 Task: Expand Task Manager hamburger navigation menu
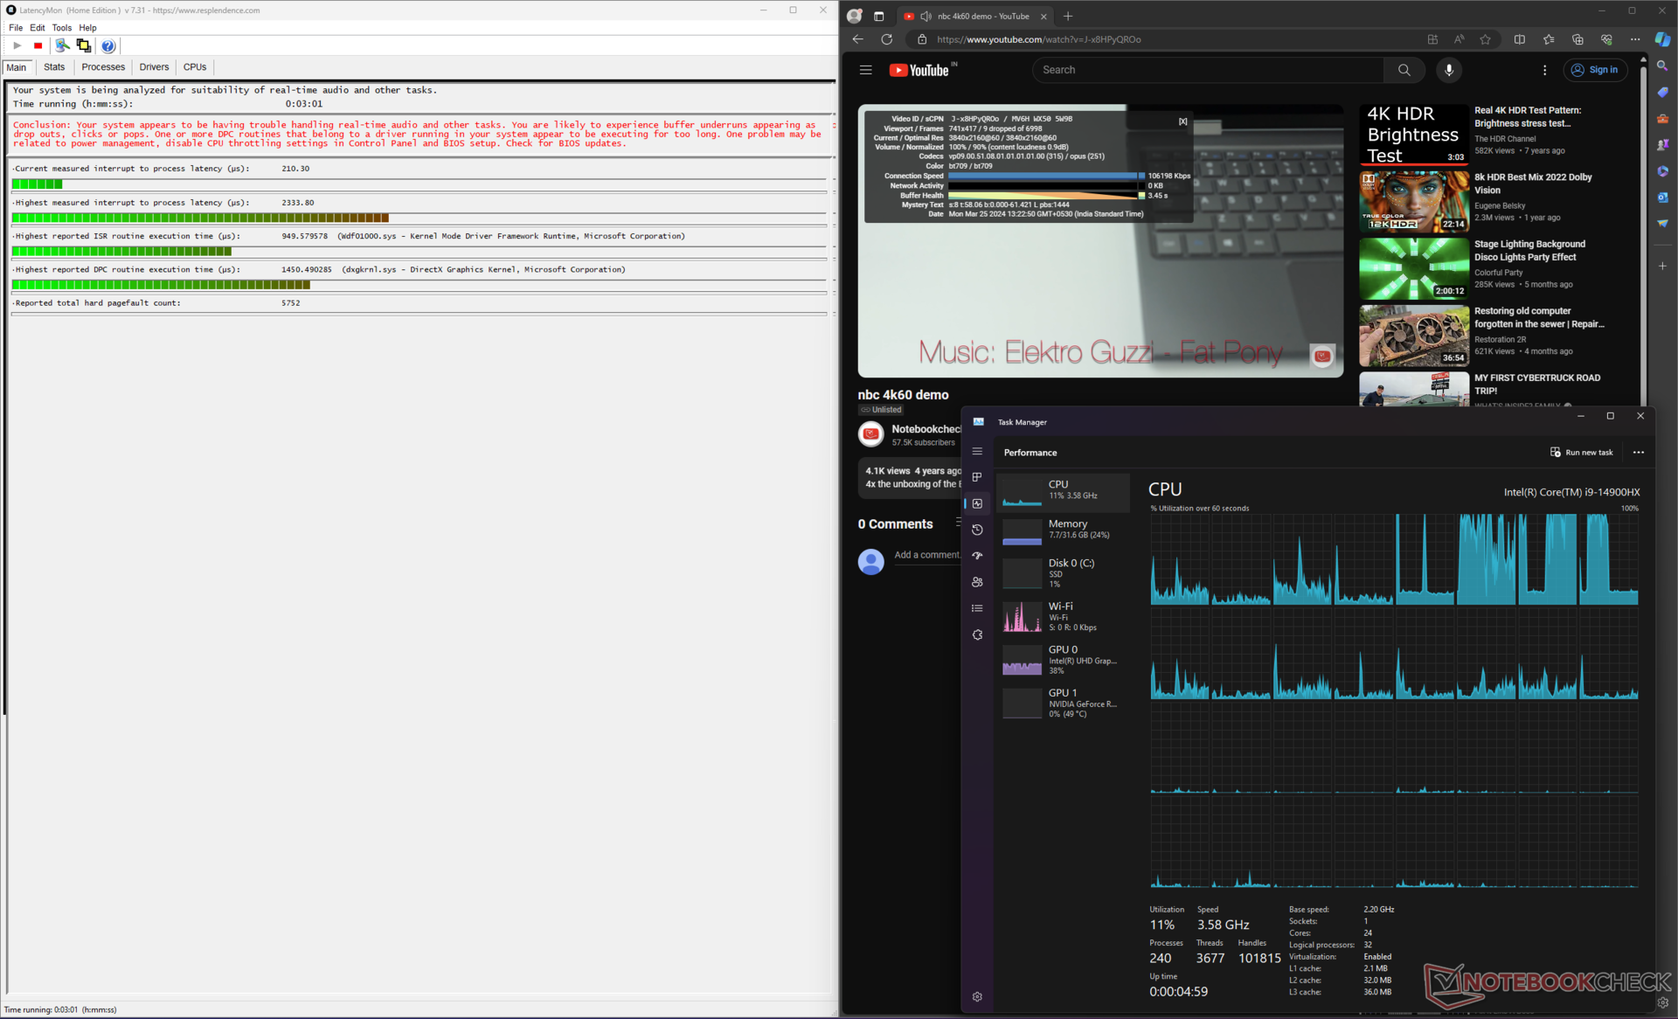977,451
